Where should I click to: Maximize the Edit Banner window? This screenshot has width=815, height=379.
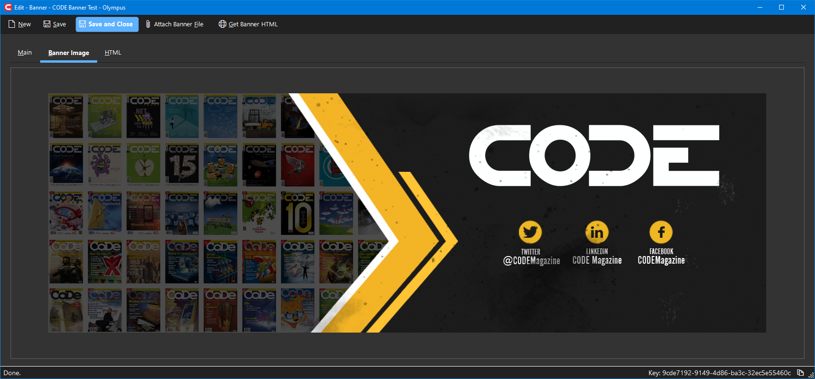tap(782, 7)
